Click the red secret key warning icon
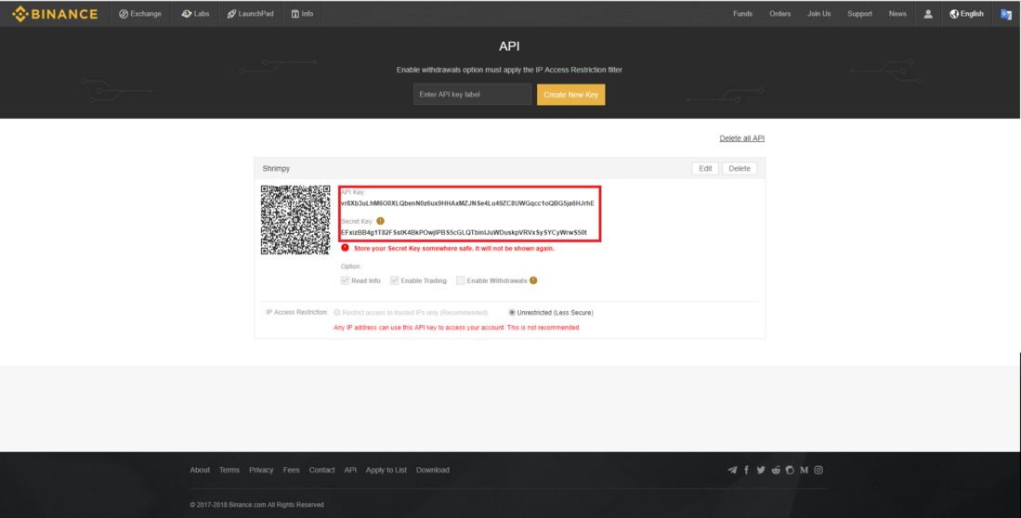 345,248
